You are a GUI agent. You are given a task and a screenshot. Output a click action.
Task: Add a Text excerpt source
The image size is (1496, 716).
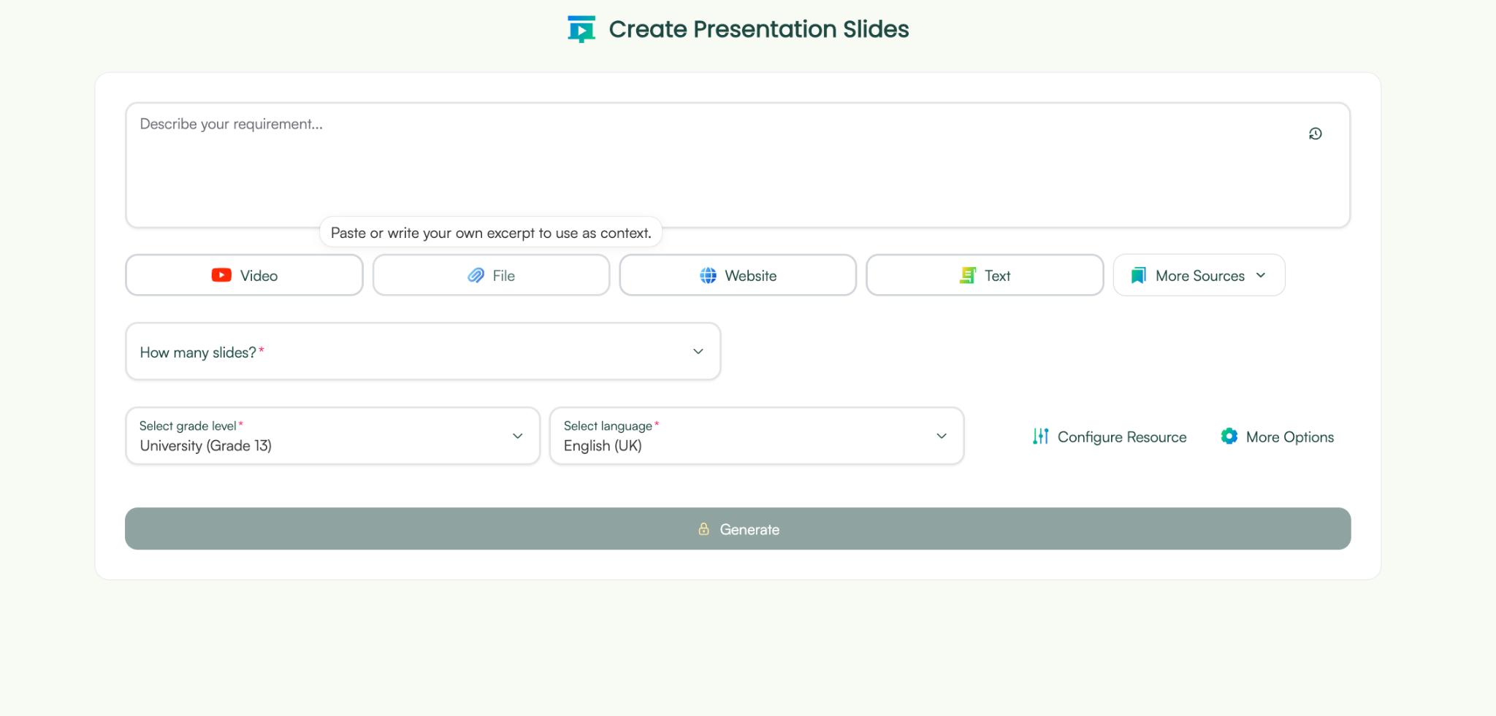coord(985,275)
